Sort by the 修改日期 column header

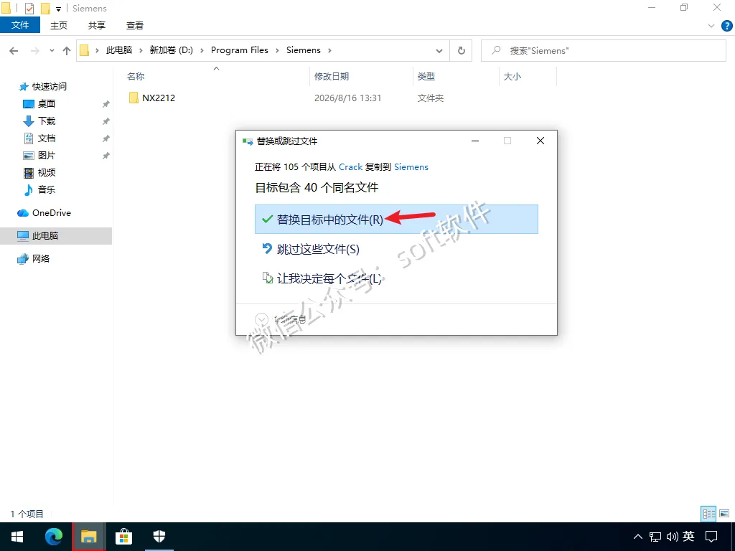coord(332,76)
